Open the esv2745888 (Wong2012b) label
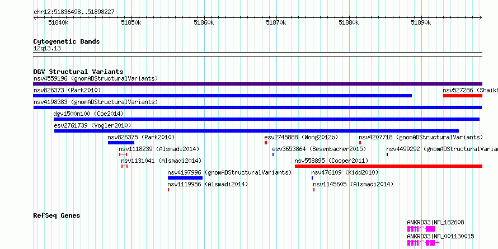Viewport: 498px width, 249px height. [x=301, y=137]
